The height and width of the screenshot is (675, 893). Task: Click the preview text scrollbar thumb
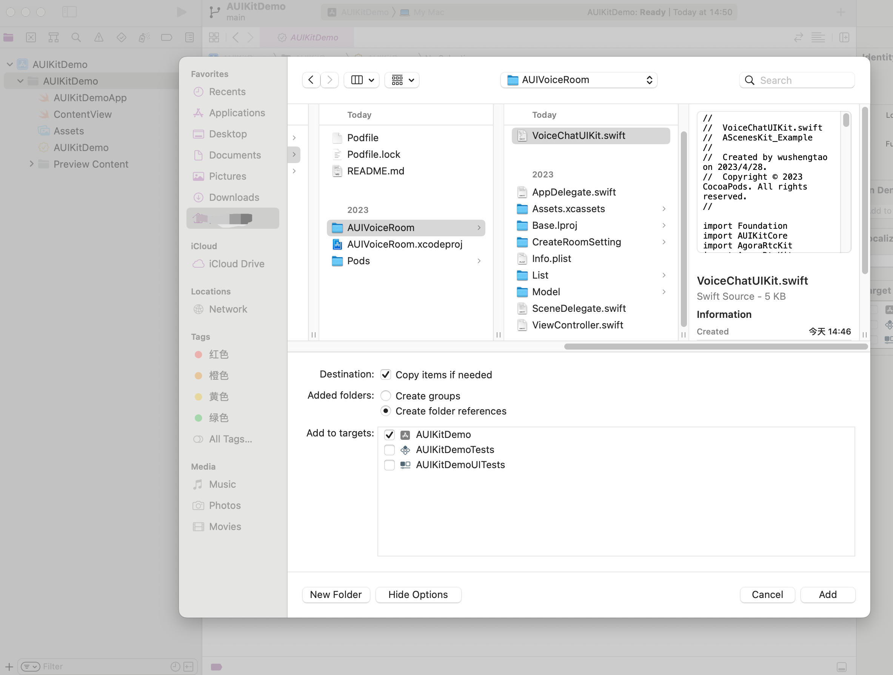point(845,120)
